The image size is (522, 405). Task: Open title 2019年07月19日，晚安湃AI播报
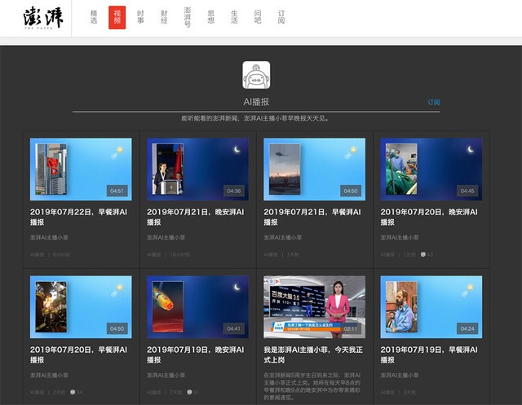point(196,354)
